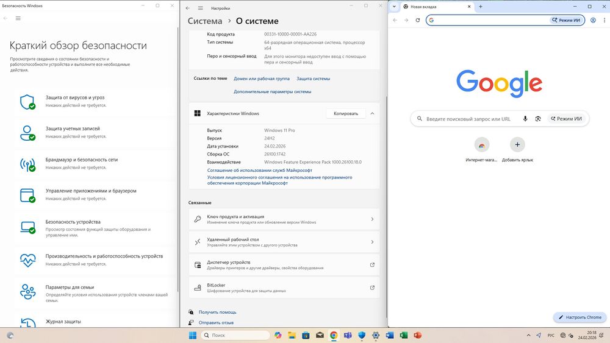Open new Chrome tab with plus
The image size is (610, 343).
[481, 7]
